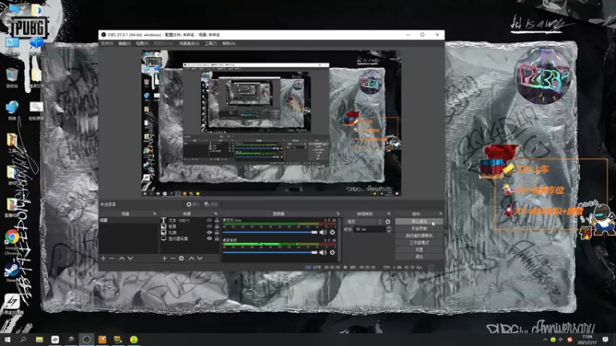The width and height of the screenshot is (616, 346).
Task: Move the source up in Sources panel
Action: point(191,258)
